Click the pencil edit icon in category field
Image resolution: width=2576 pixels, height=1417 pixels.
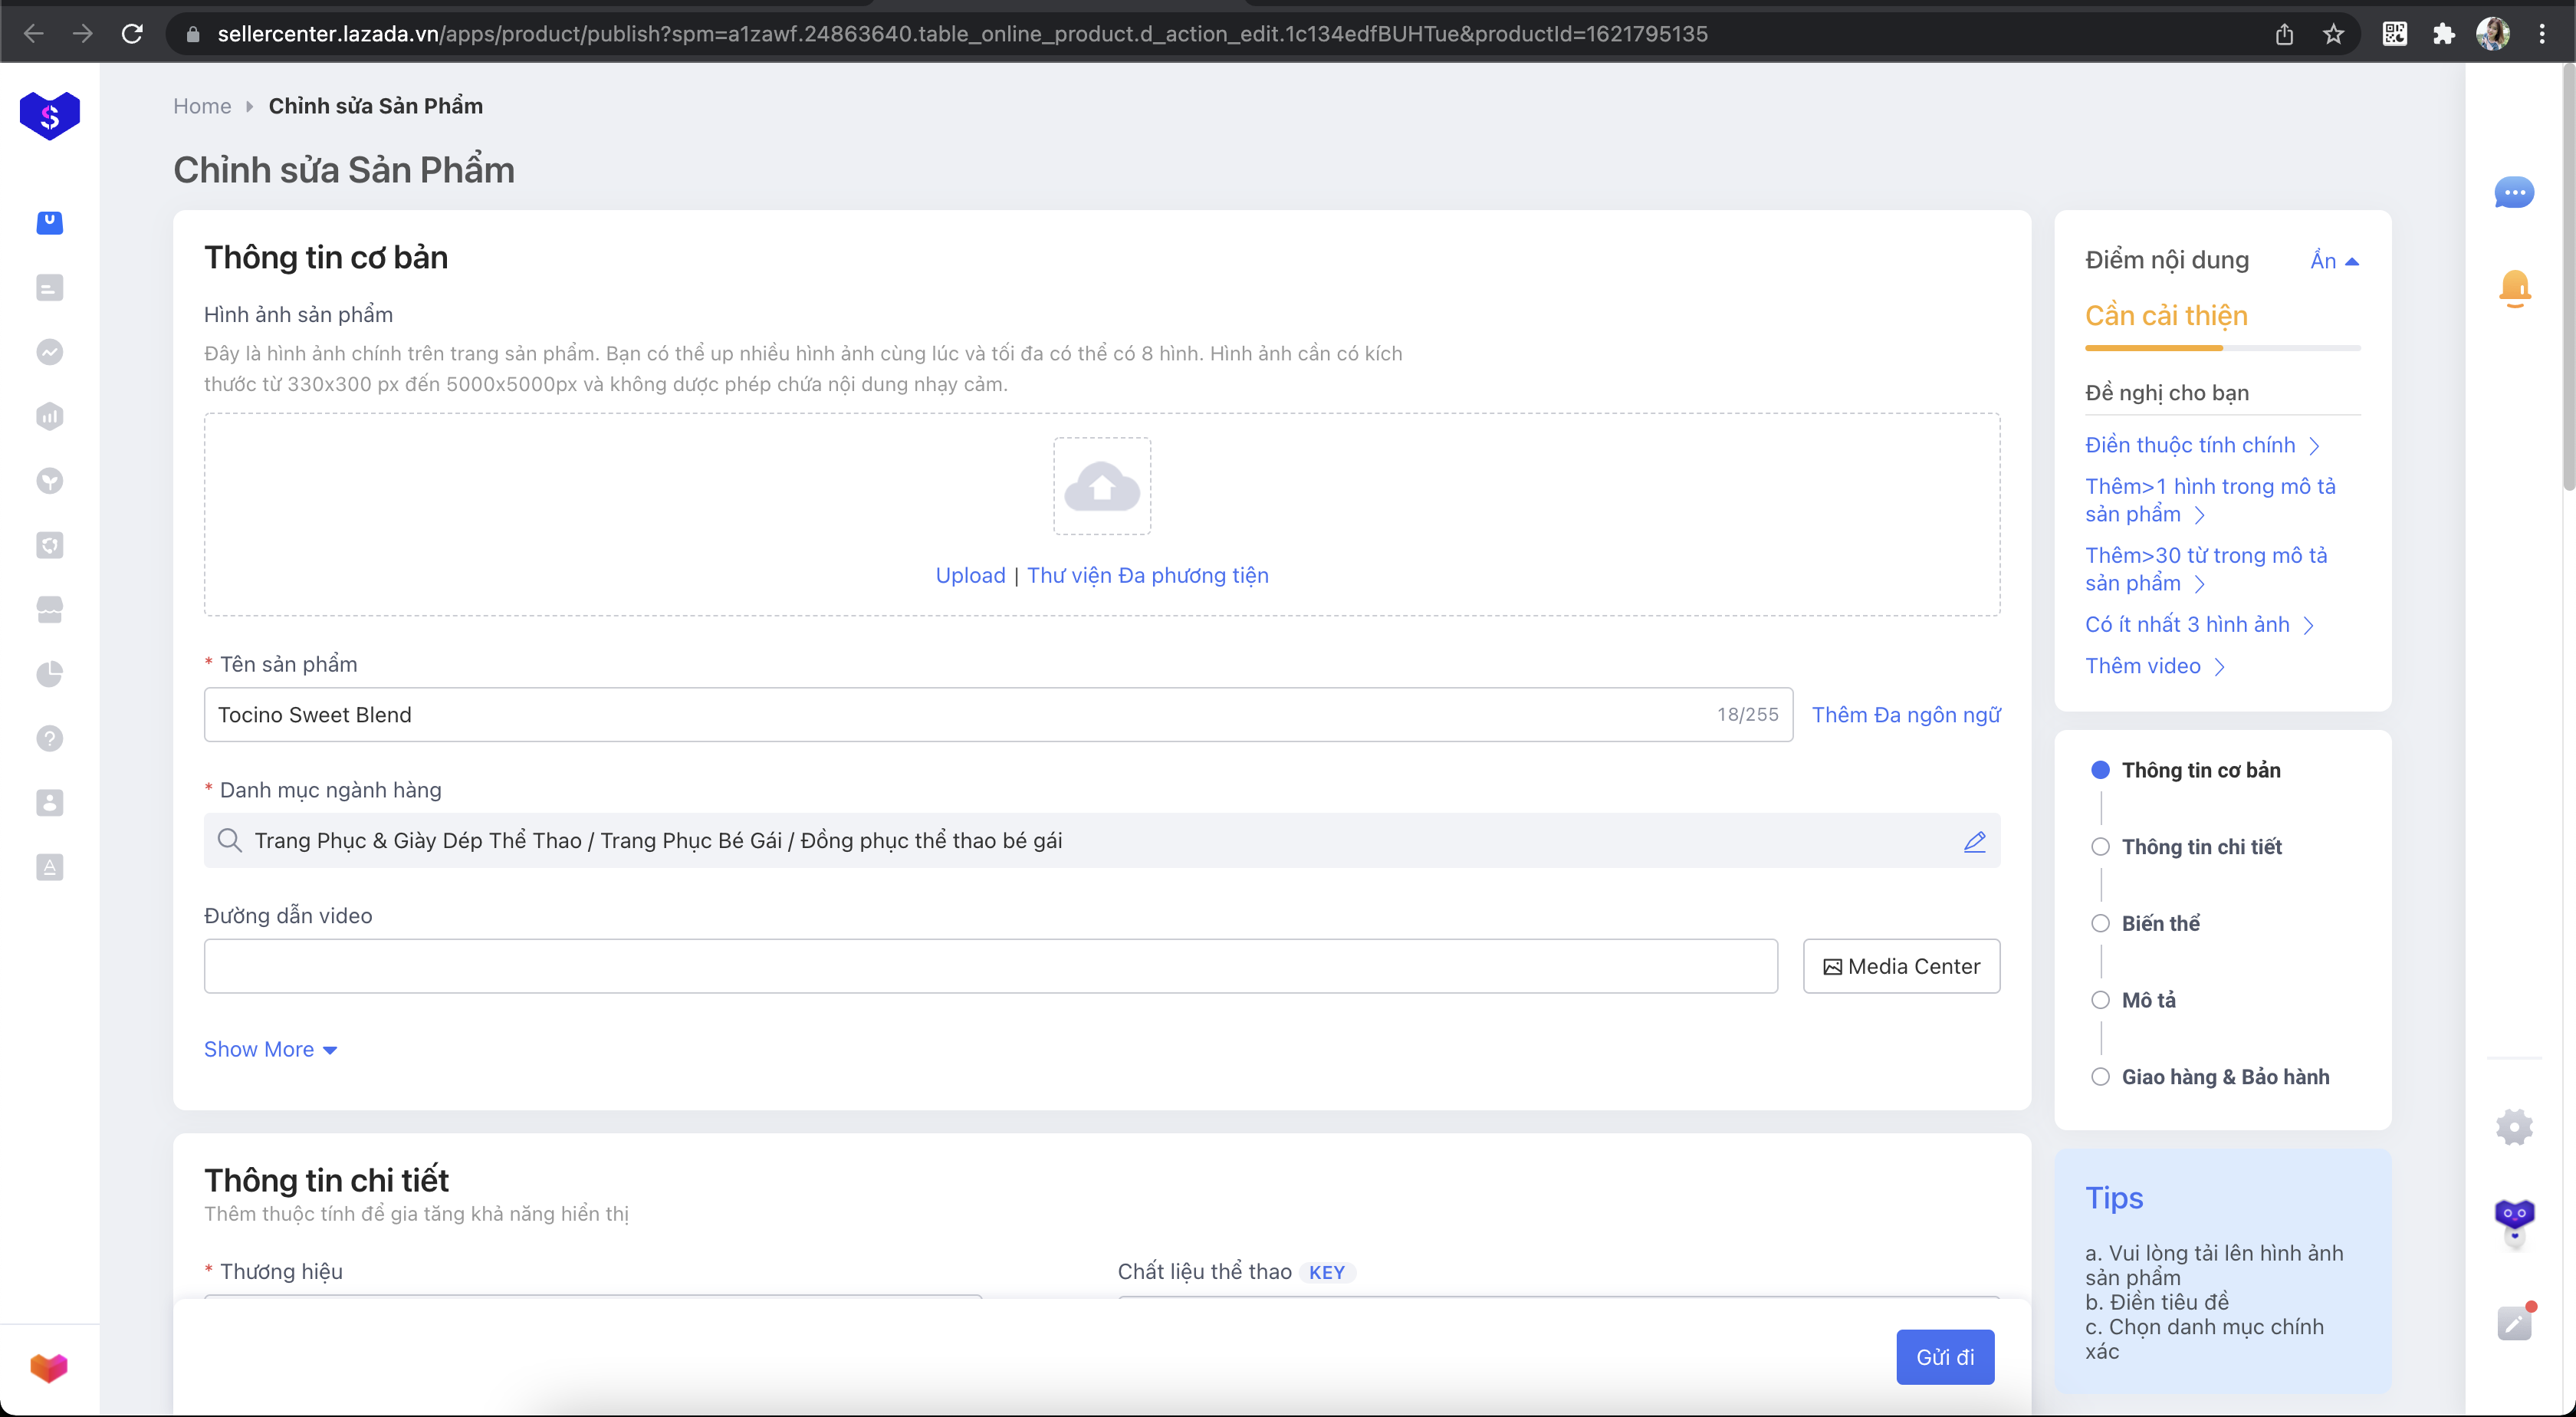pos(1974,841)
